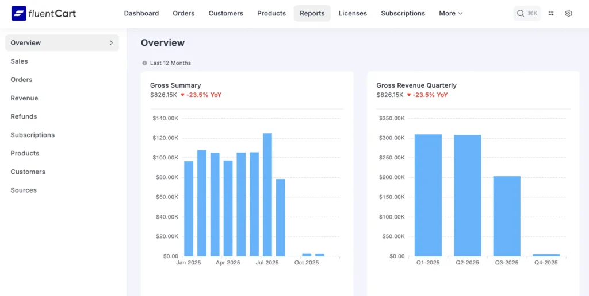
Task: Expand the Overview sidebar chevron
Action: (x=111, y=43)
